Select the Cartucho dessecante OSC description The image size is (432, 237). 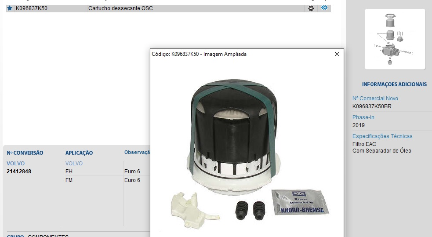point(120,8)
